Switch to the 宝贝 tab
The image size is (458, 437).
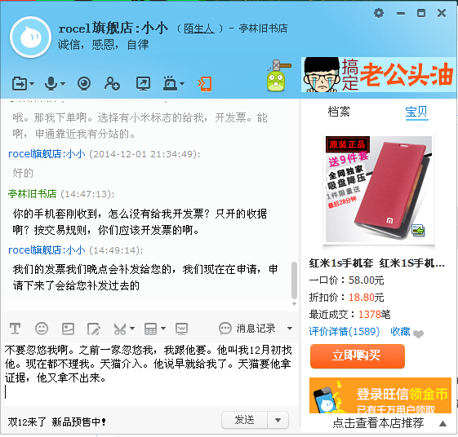point(416,112)
